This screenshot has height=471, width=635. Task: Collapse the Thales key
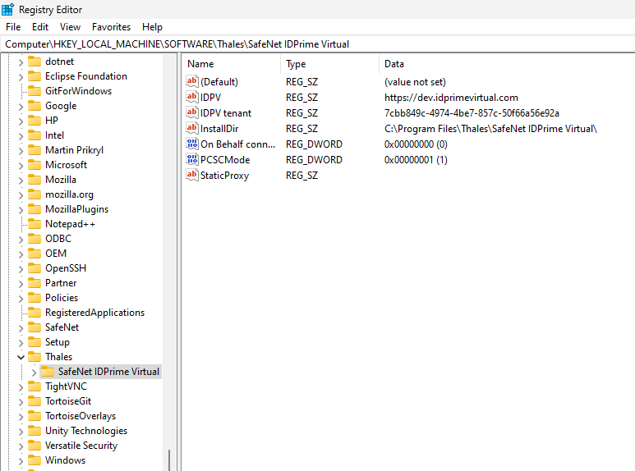pos(21,357)
